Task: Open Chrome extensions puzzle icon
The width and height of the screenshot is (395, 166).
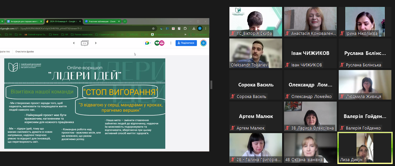Action: point(185,29)
